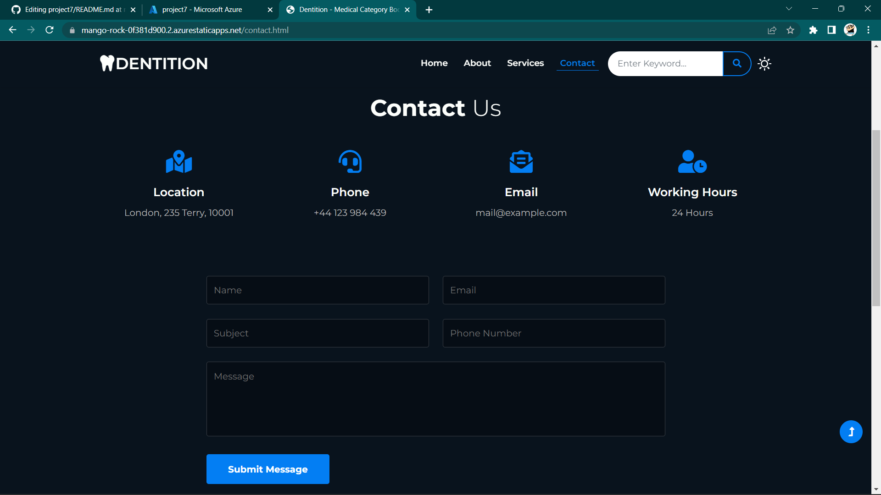The image size is (881, 495).
Task: Click the Email envelope icon
Action: pyautogui.click(x=521, y=161)
